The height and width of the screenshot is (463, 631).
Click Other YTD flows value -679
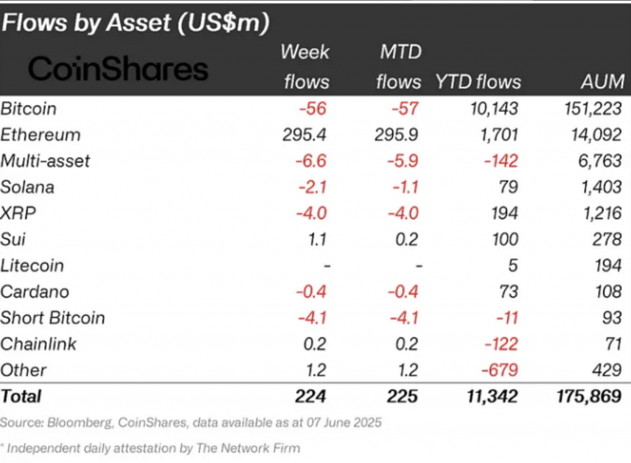click(x=500, y=370)
